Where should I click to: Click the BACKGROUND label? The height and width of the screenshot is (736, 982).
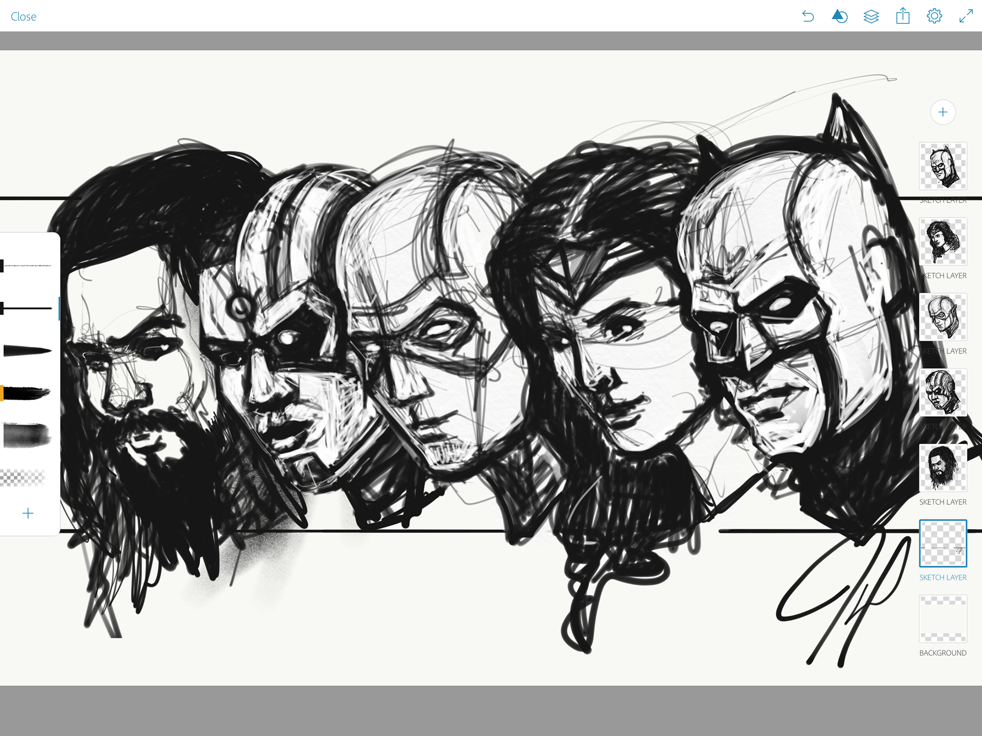[x=943, y=653]
